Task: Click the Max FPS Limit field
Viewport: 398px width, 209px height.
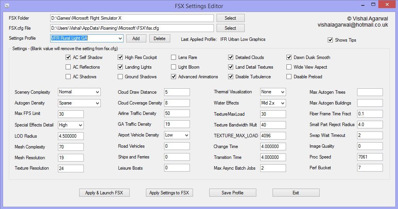Action: tap(71, 114)
